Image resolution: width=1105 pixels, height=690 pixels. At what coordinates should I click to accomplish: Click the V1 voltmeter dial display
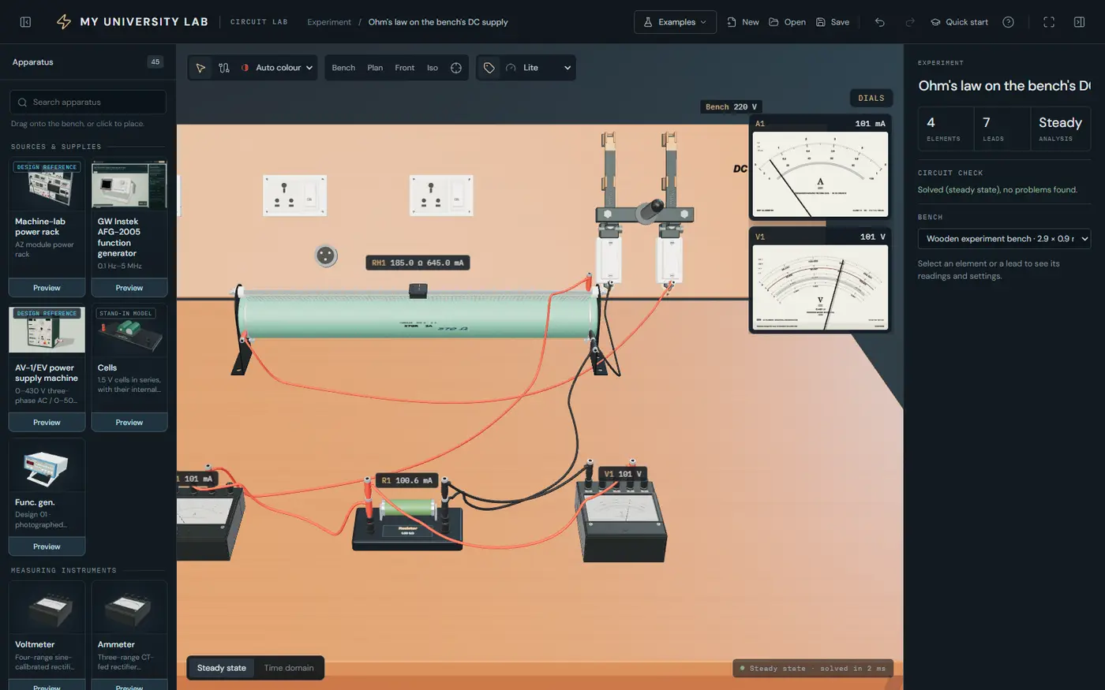pos(820,288)
